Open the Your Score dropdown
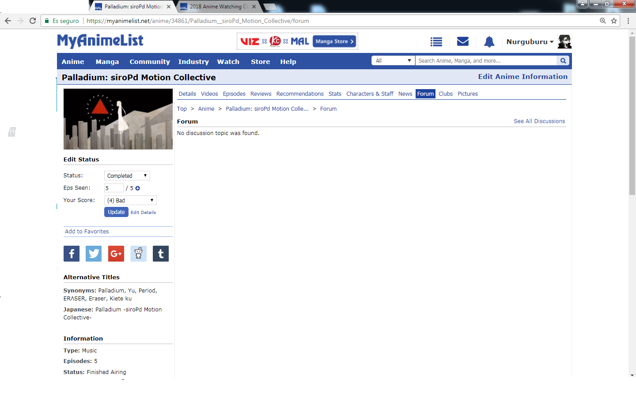This screenshot has height=397, width=636. coord(130,200)
